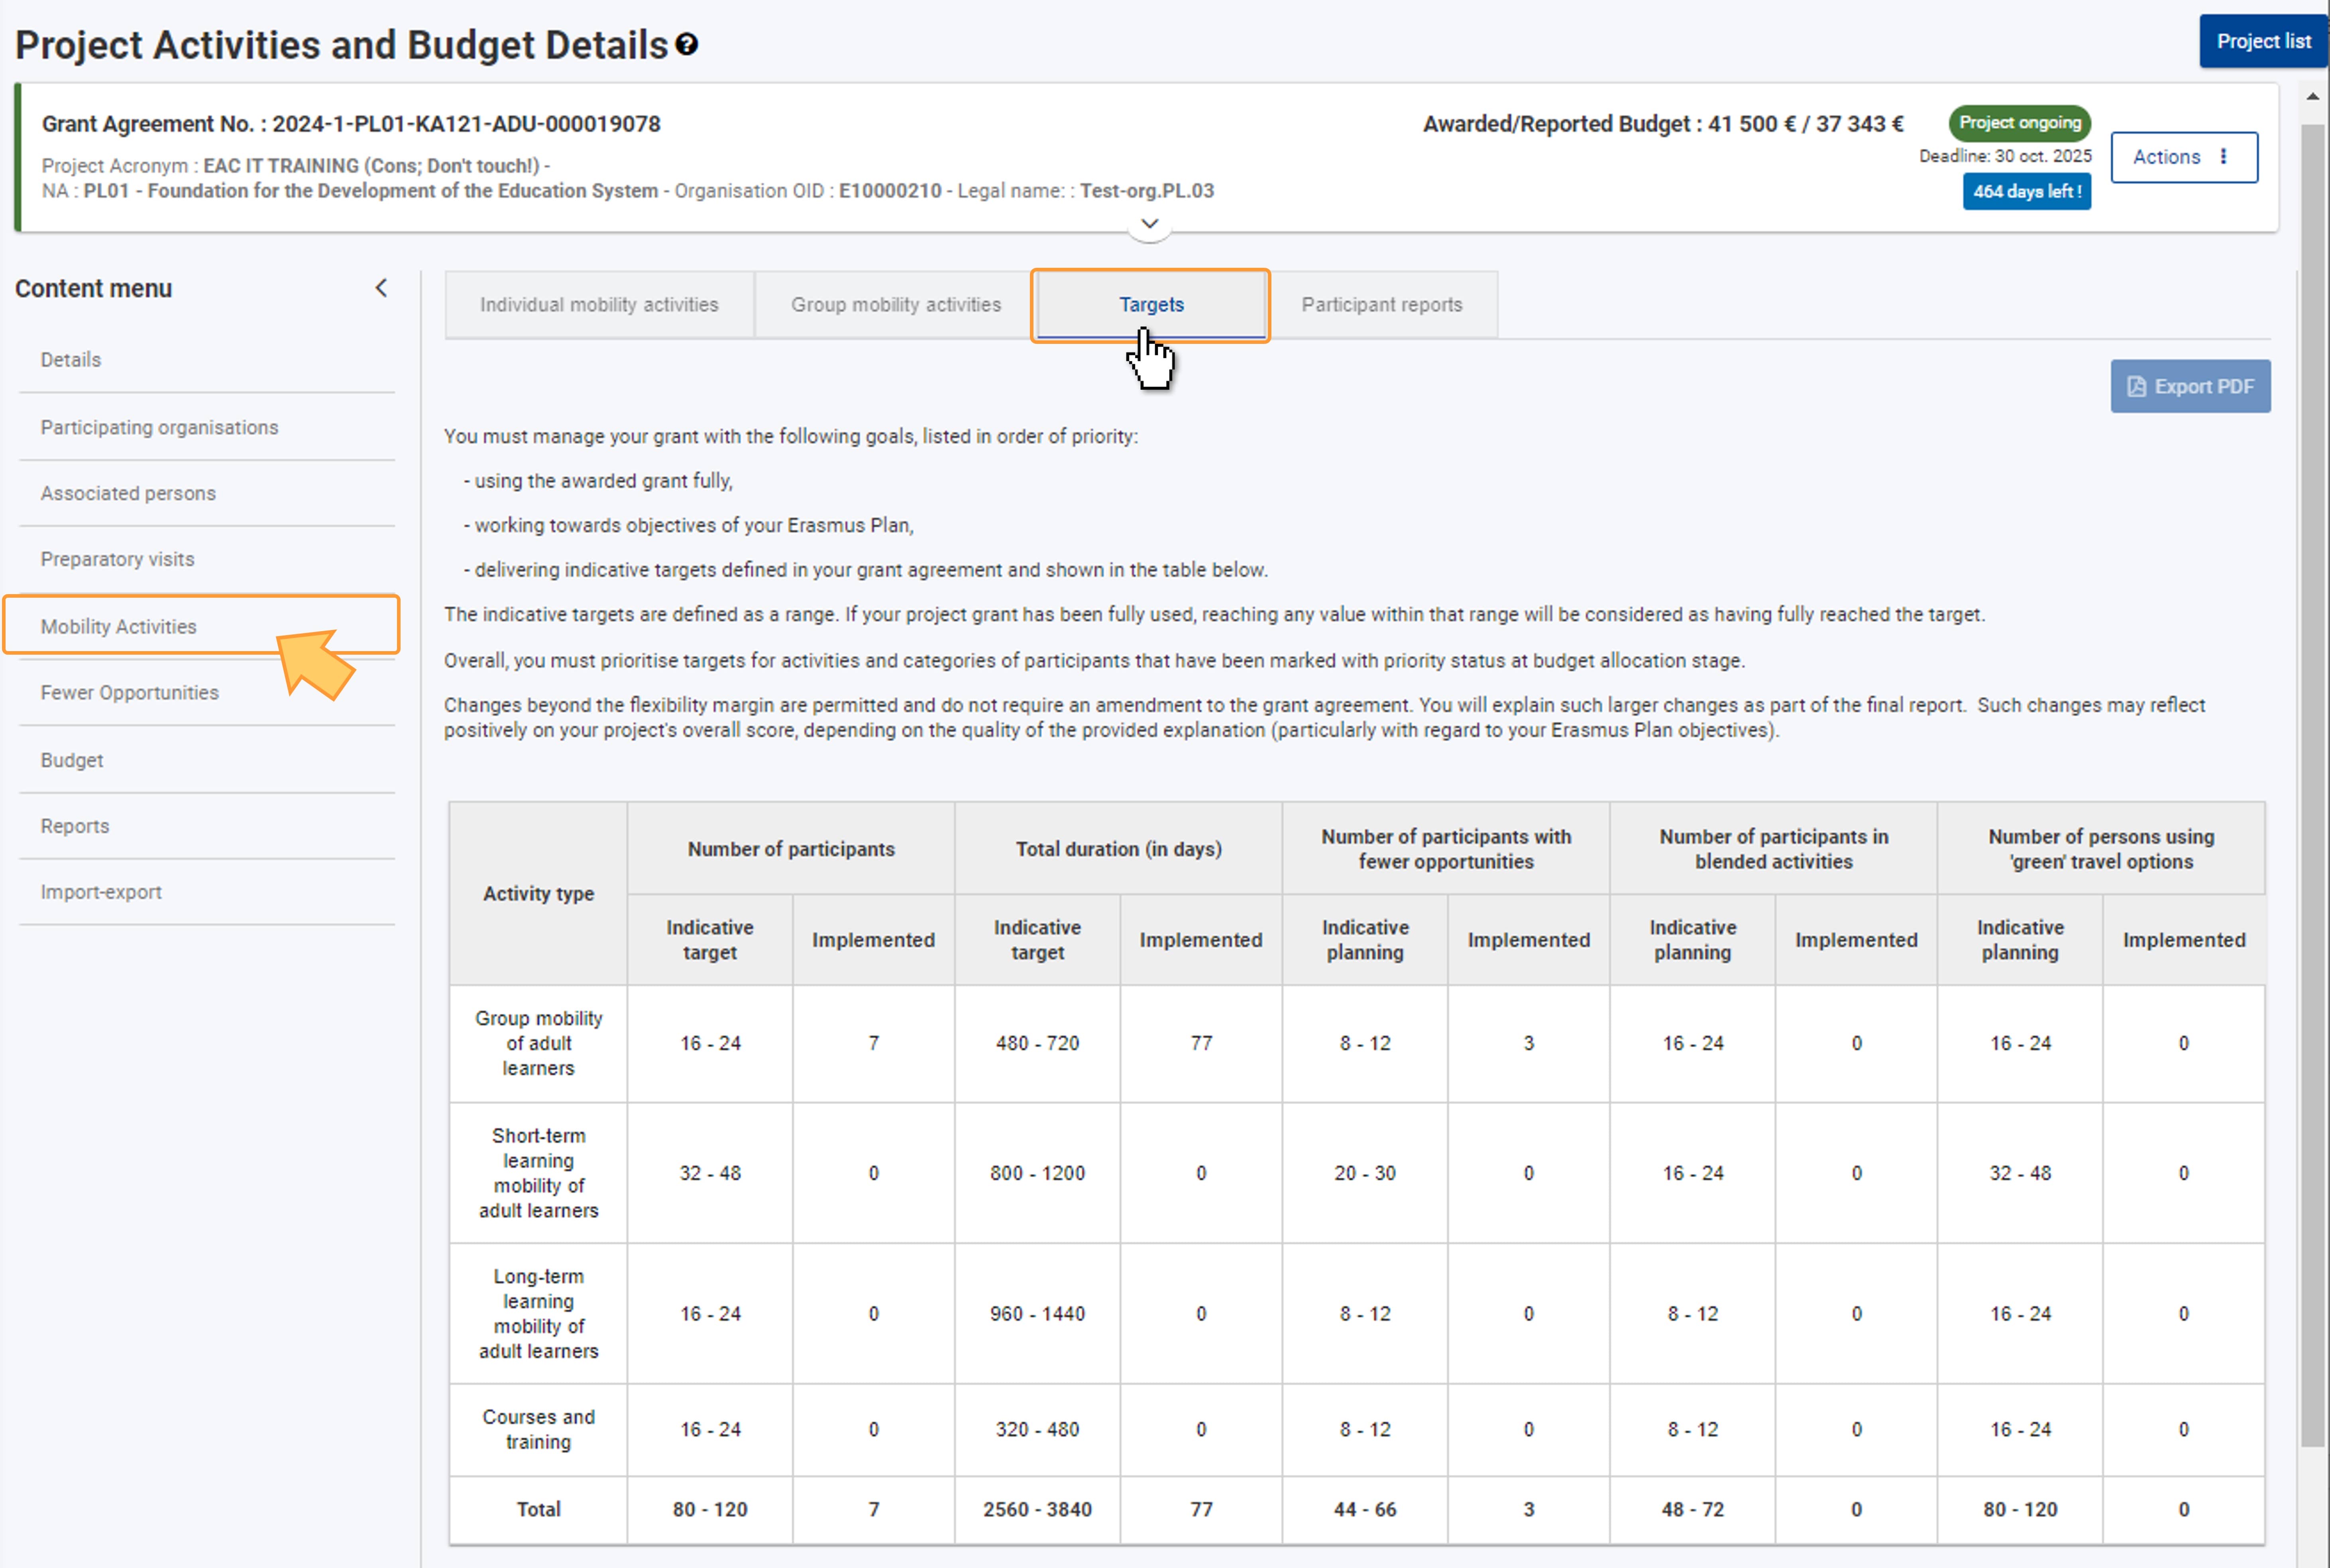Click the Project ongoing status badge

(x=2019, y=123)
